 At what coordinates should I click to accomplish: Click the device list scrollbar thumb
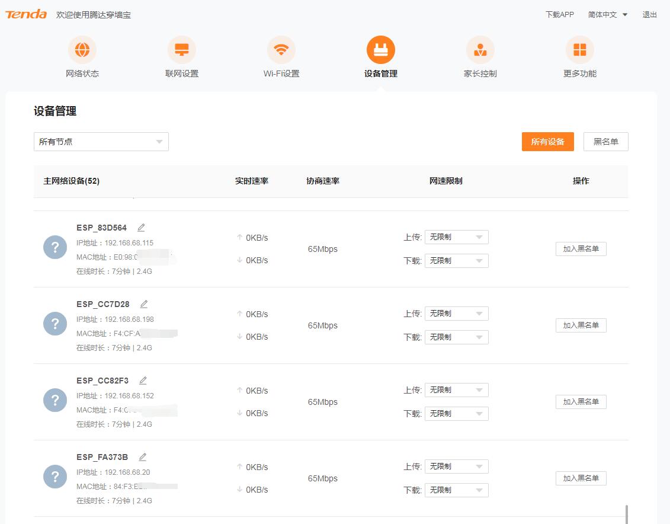(x=626, y=514)
